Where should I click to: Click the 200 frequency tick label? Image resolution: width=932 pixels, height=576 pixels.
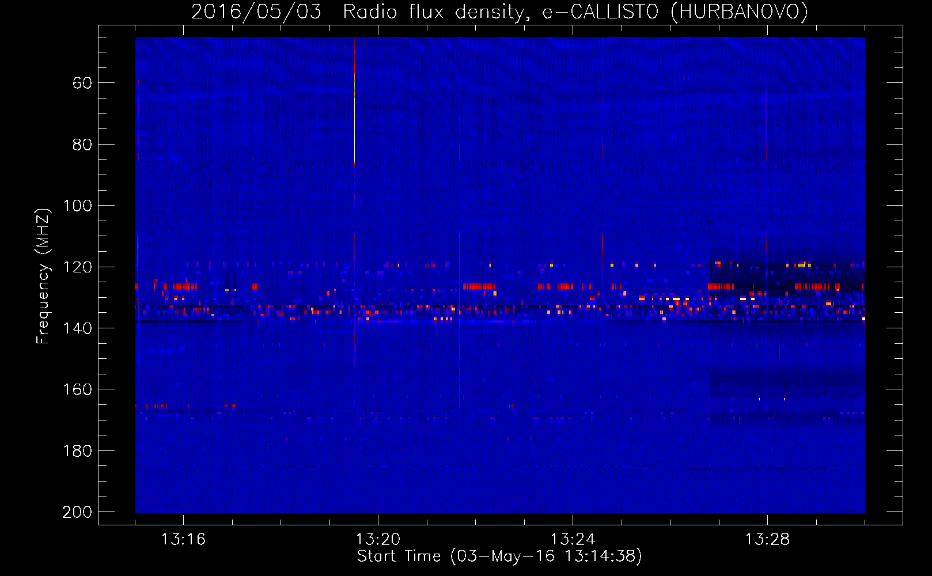tap(77, 512)
